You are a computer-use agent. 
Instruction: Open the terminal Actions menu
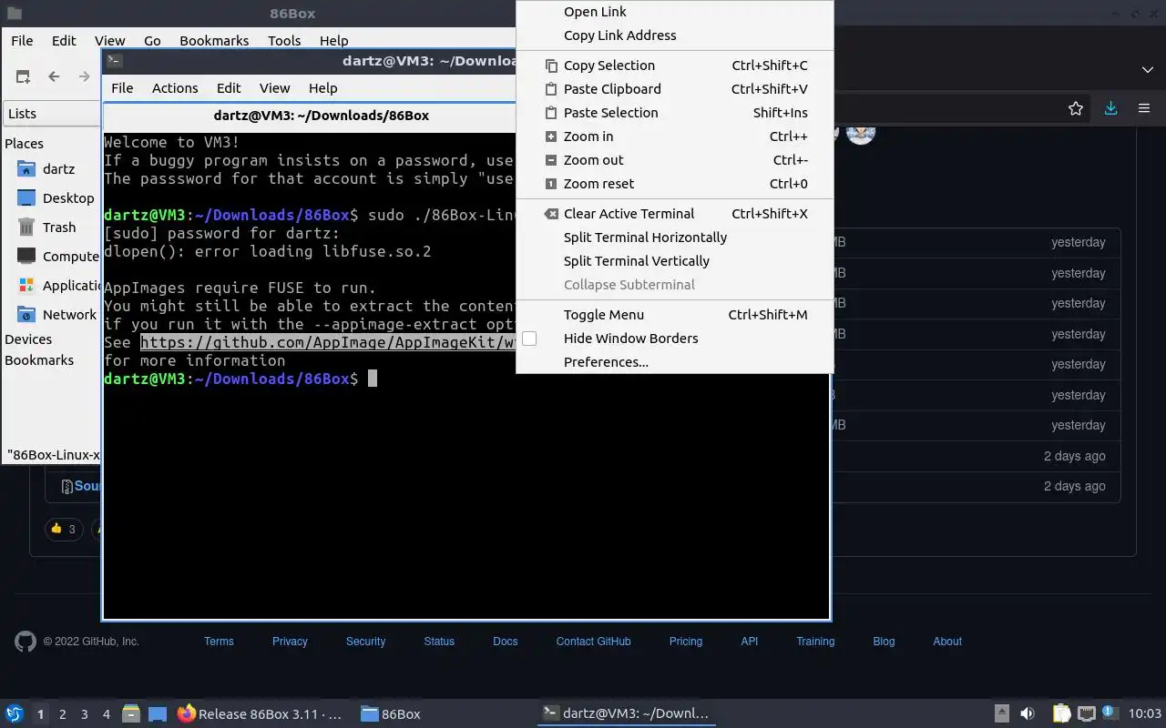coord(175,88)
